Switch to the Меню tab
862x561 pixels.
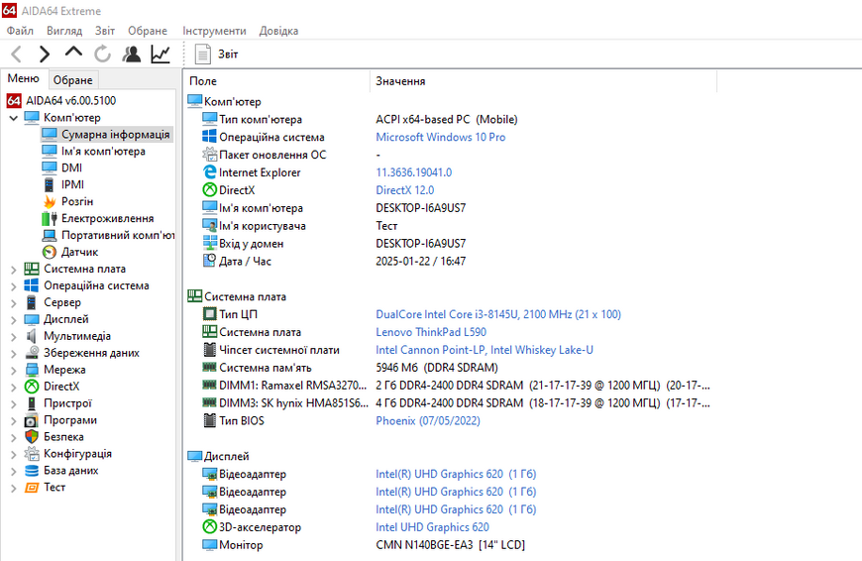pyautogui.click(x=24, y=78)
